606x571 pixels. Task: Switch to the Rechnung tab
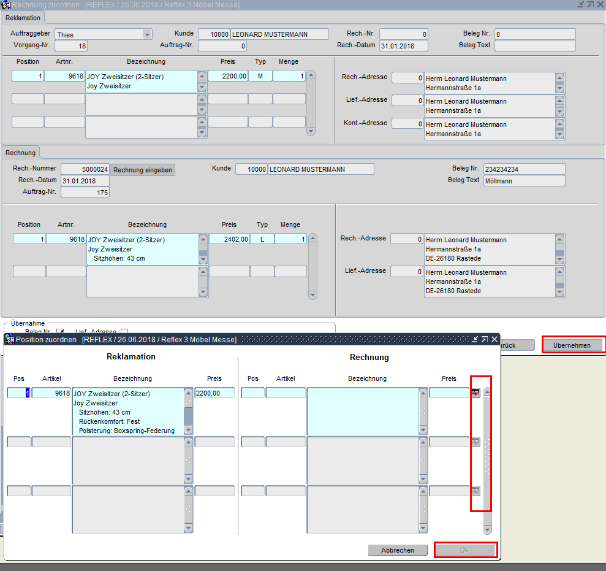click(x=21, y=152)
